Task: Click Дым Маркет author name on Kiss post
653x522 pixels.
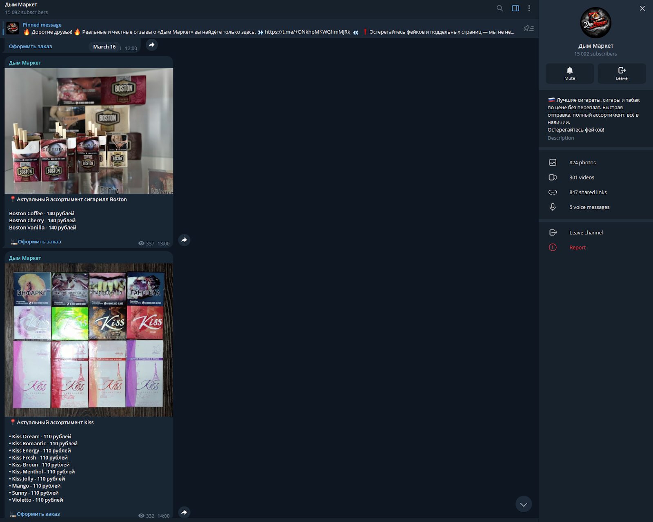Action: [25, 258]
